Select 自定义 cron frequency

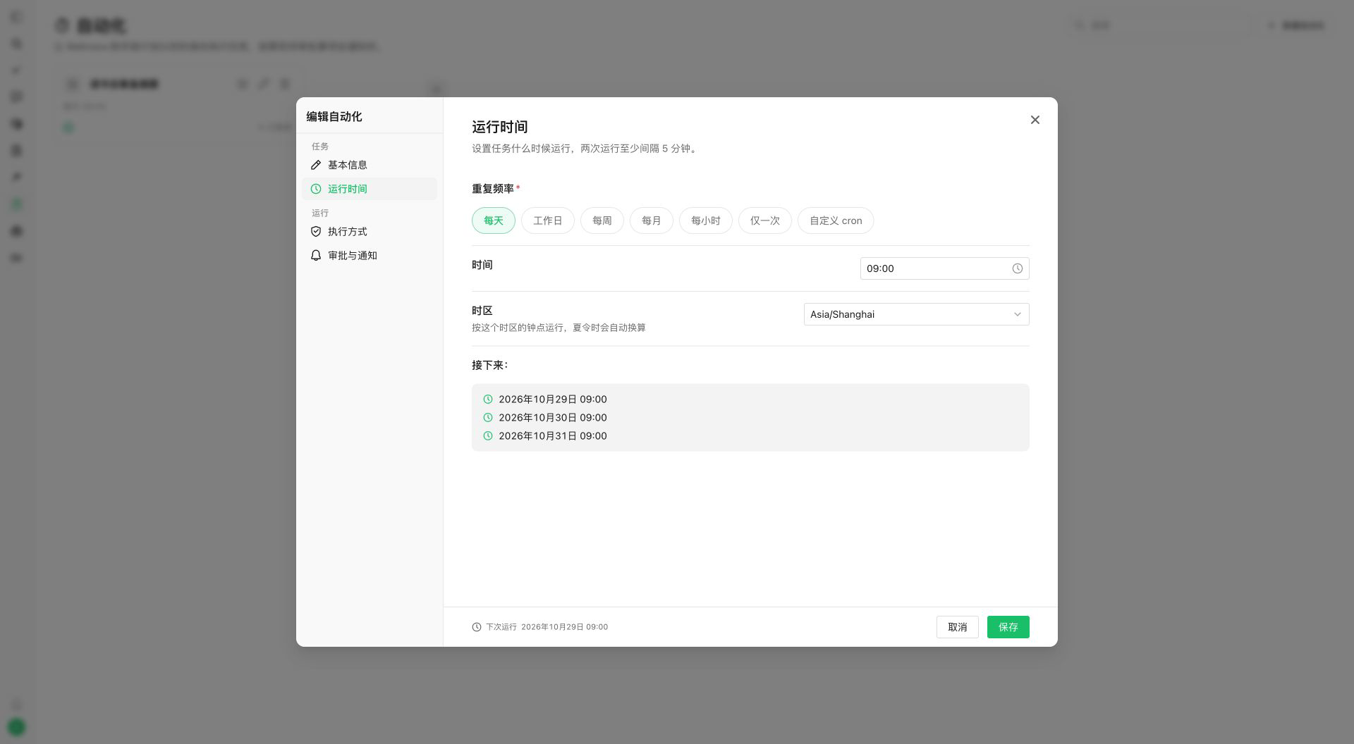pos(836,221)
